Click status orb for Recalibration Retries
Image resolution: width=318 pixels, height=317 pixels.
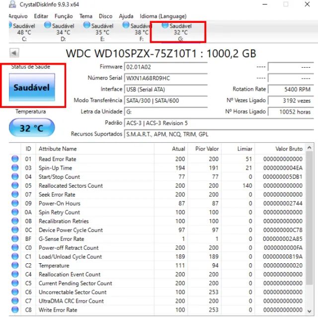tap(15, 221)
